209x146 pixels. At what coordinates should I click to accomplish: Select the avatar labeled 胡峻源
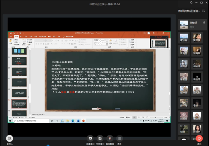point(197,64)
